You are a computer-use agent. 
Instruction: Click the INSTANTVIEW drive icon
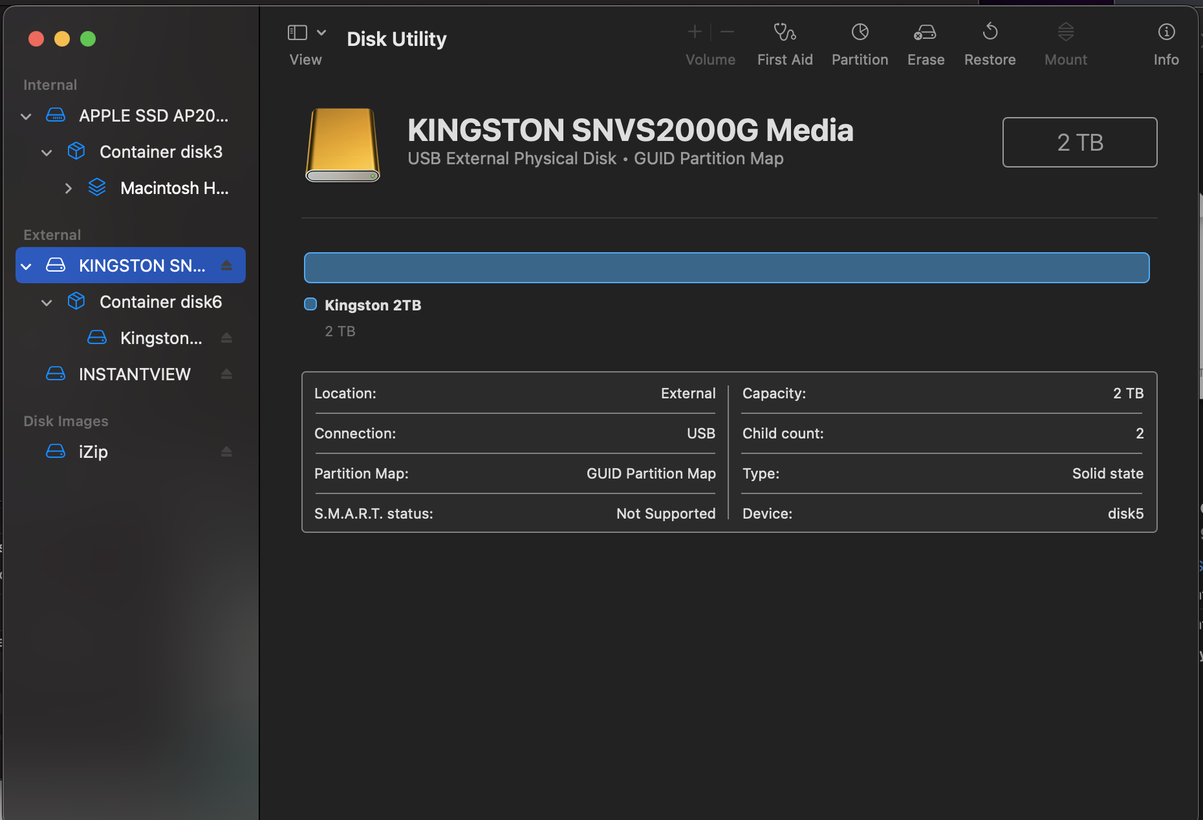point(56,374)
